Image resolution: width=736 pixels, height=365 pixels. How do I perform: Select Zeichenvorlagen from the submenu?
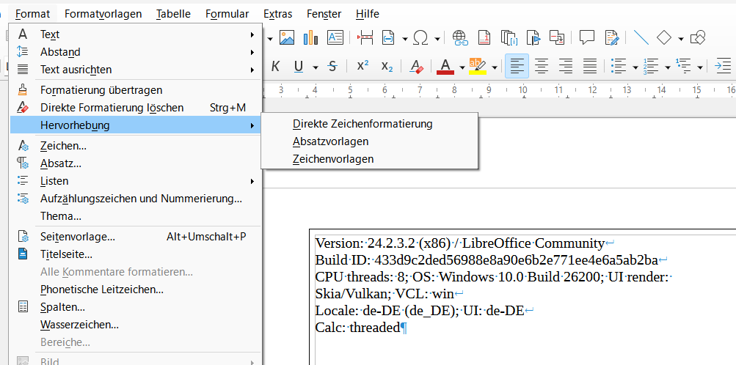point(332,159)
